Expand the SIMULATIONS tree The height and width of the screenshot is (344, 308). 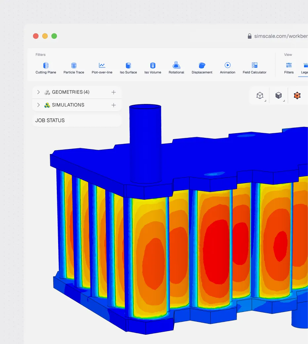(x=38, y=105)
